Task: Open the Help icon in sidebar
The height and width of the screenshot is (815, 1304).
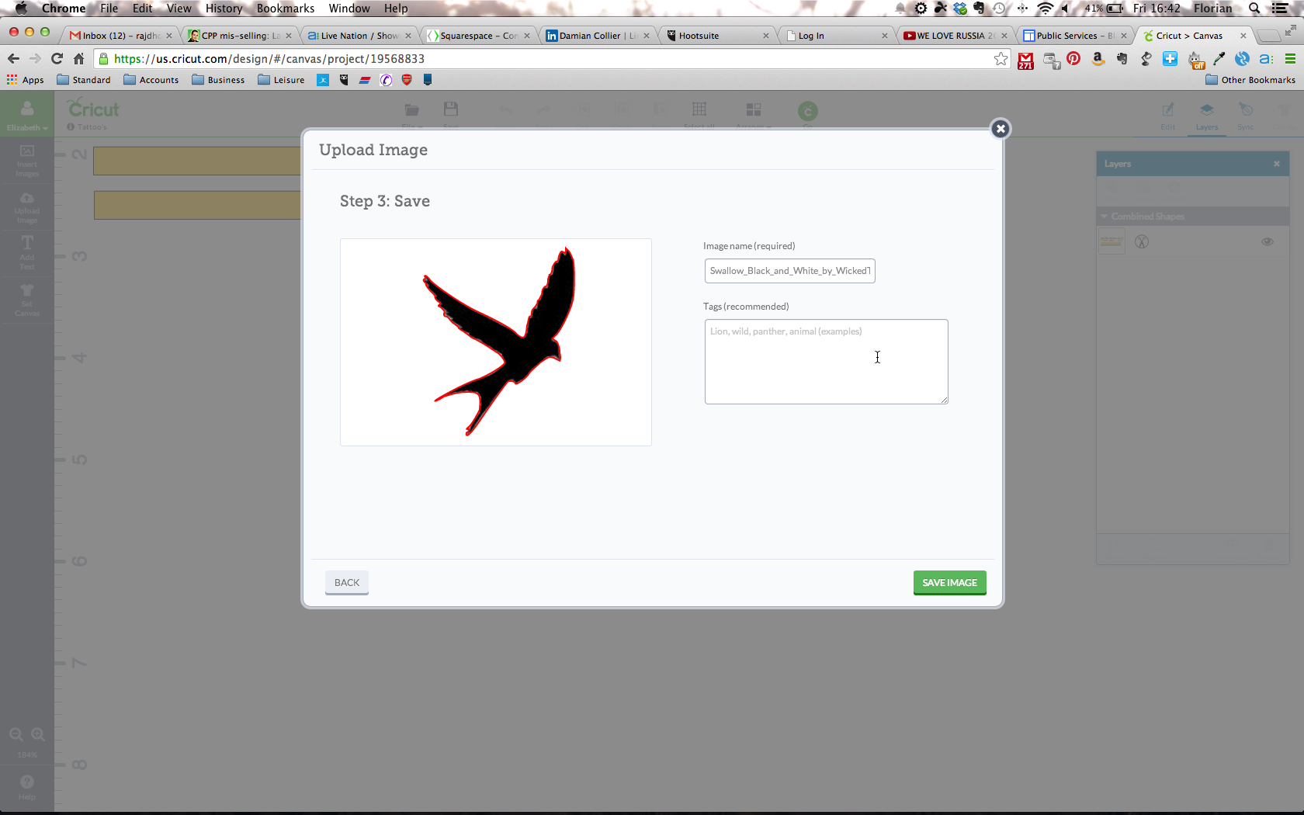Action: click(27, 786)
